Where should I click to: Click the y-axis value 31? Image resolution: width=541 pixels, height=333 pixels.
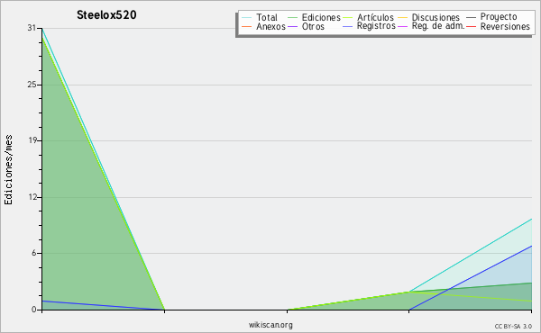tap(32, 28)
